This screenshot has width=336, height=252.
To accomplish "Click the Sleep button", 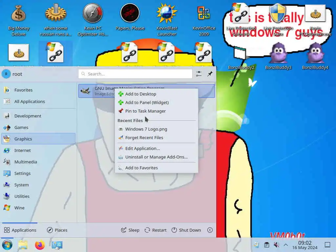I will pyautogui.click(x=130, y=230).
